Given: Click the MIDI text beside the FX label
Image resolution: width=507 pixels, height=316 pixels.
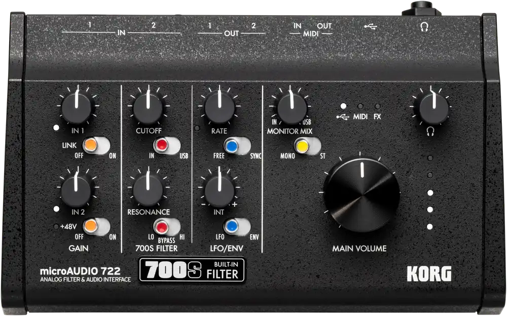Looking at the screenshot, I should click(x=360, y=116).
